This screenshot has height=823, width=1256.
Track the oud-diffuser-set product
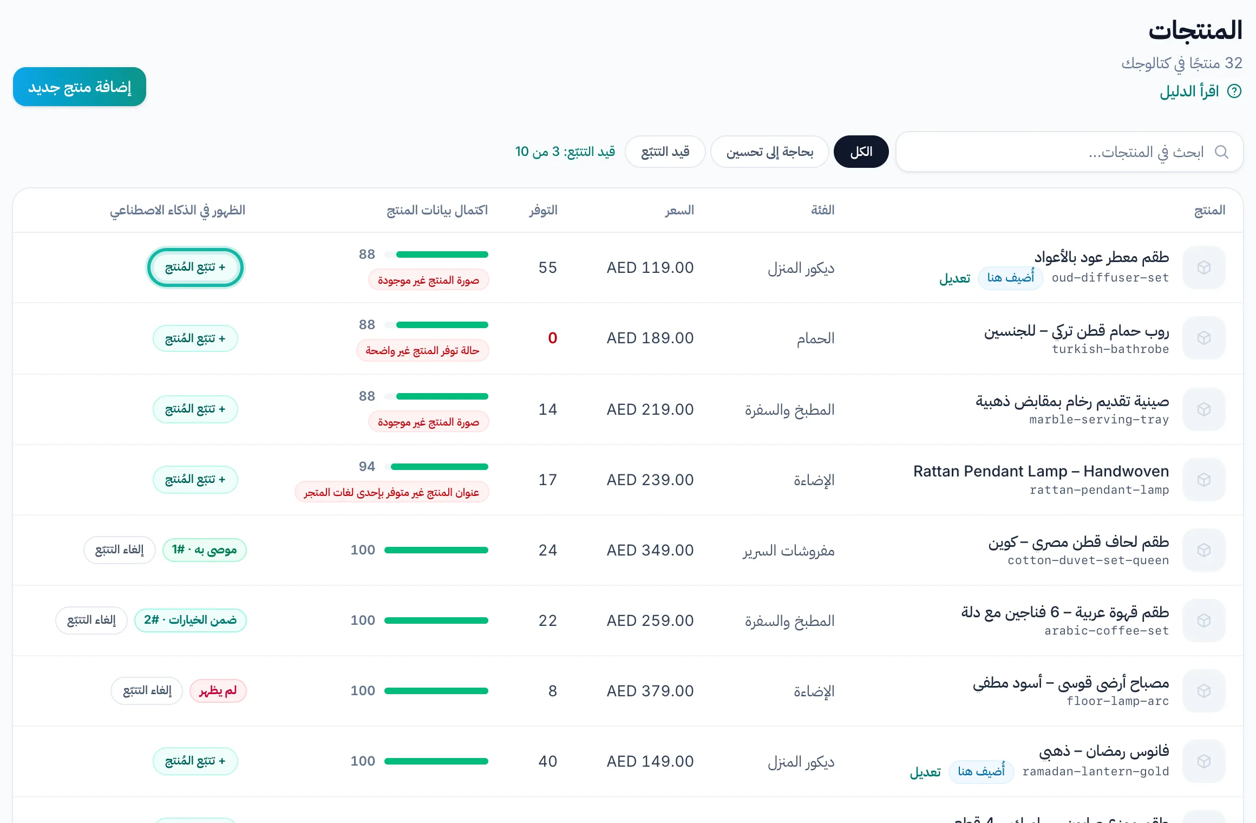pos(195,267)
